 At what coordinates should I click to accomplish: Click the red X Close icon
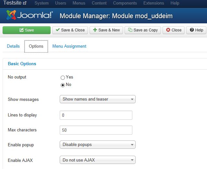click(x=168, y=30)
